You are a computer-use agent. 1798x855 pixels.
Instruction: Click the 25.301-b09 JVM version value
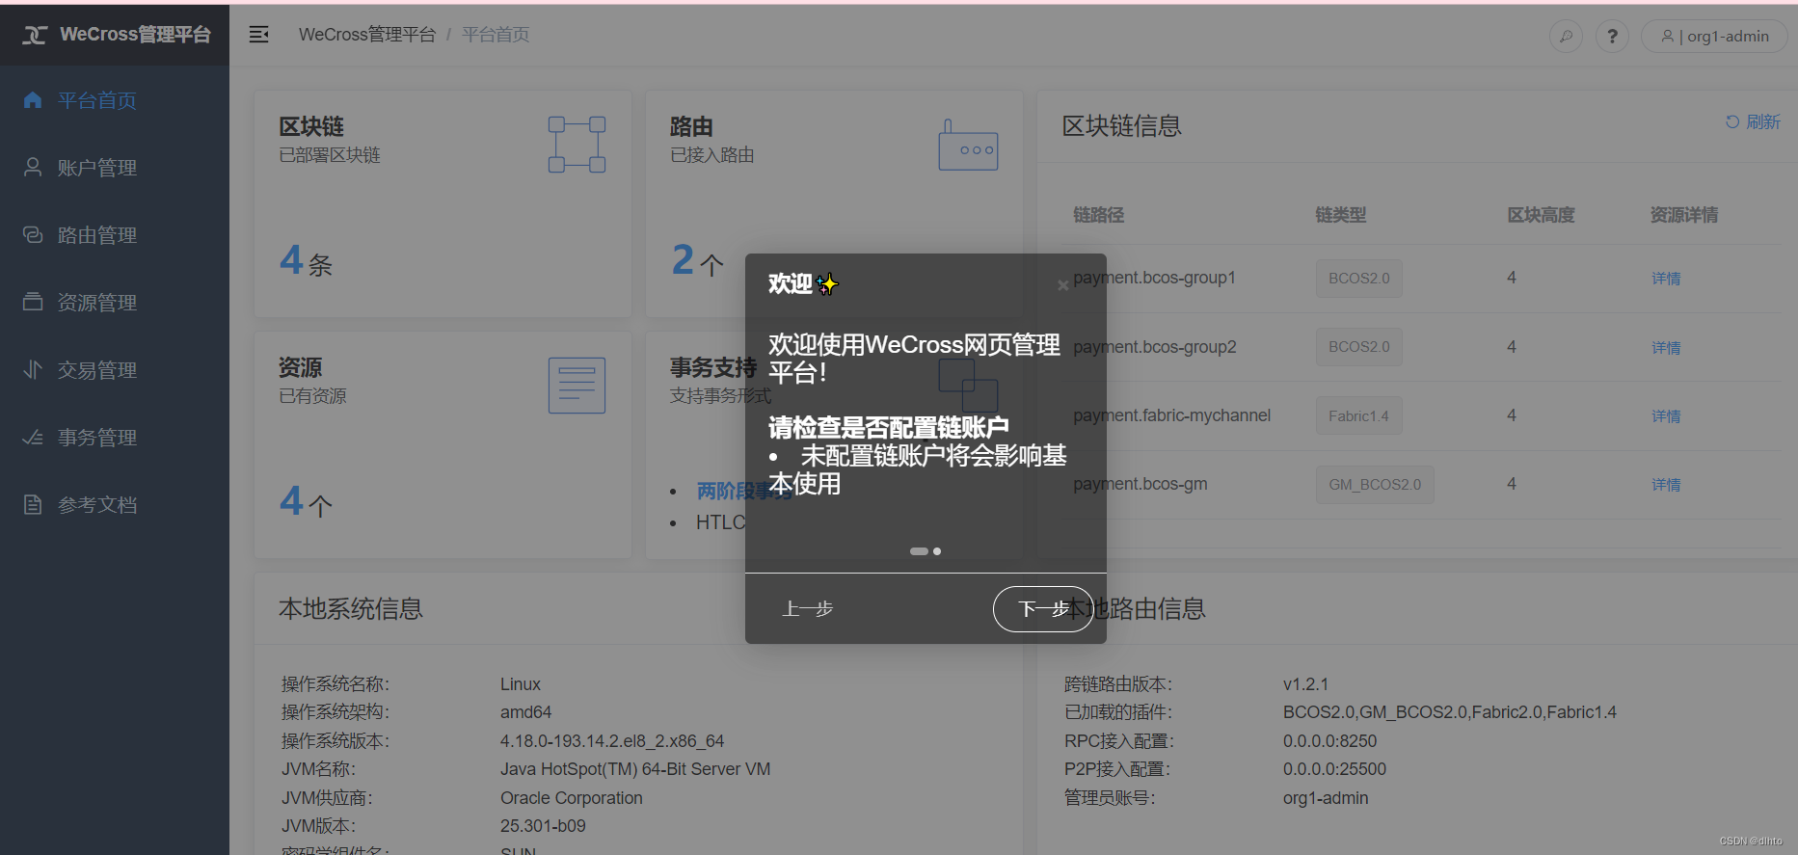(543, 826)
